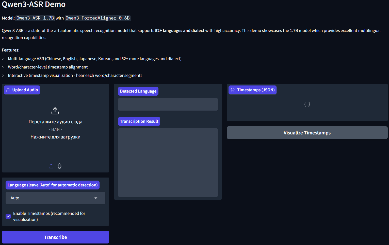Click the Qwen3-ASR-1.7B model name
Viewport: 389px width, 245px height.
[35, 18]
